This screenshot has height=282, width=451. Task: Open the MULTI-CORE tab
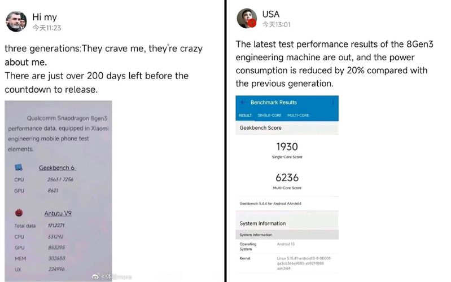(x=298, y=115)
